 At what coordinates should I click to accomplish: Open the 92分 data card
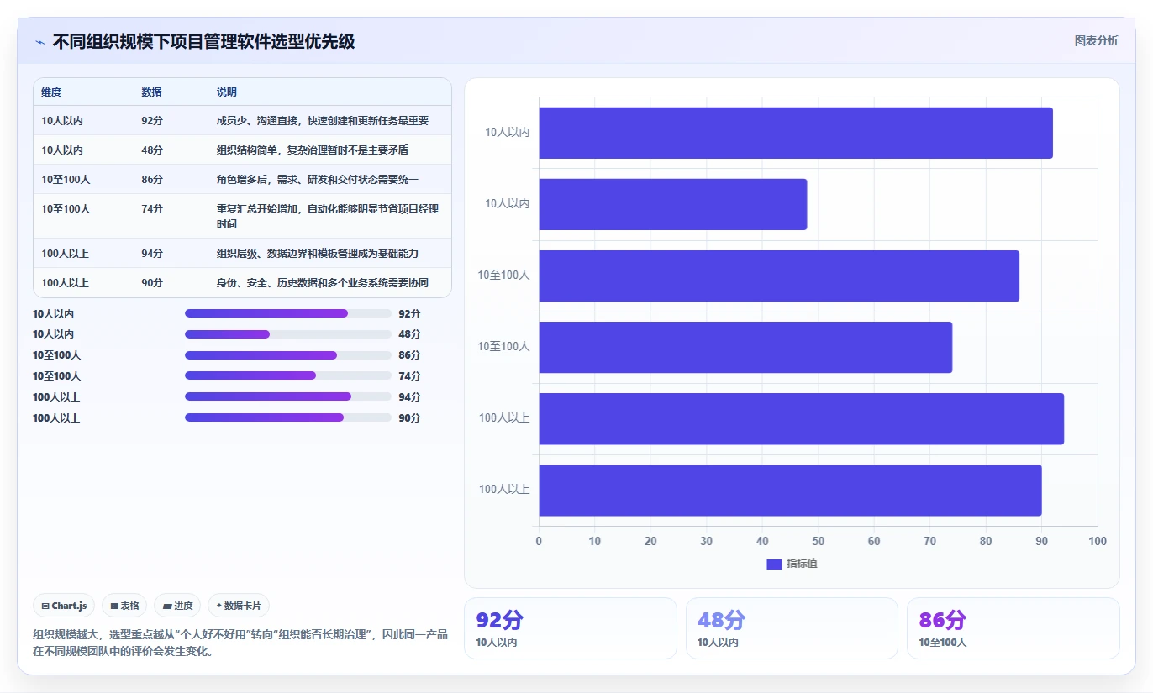tap(571, 628)
